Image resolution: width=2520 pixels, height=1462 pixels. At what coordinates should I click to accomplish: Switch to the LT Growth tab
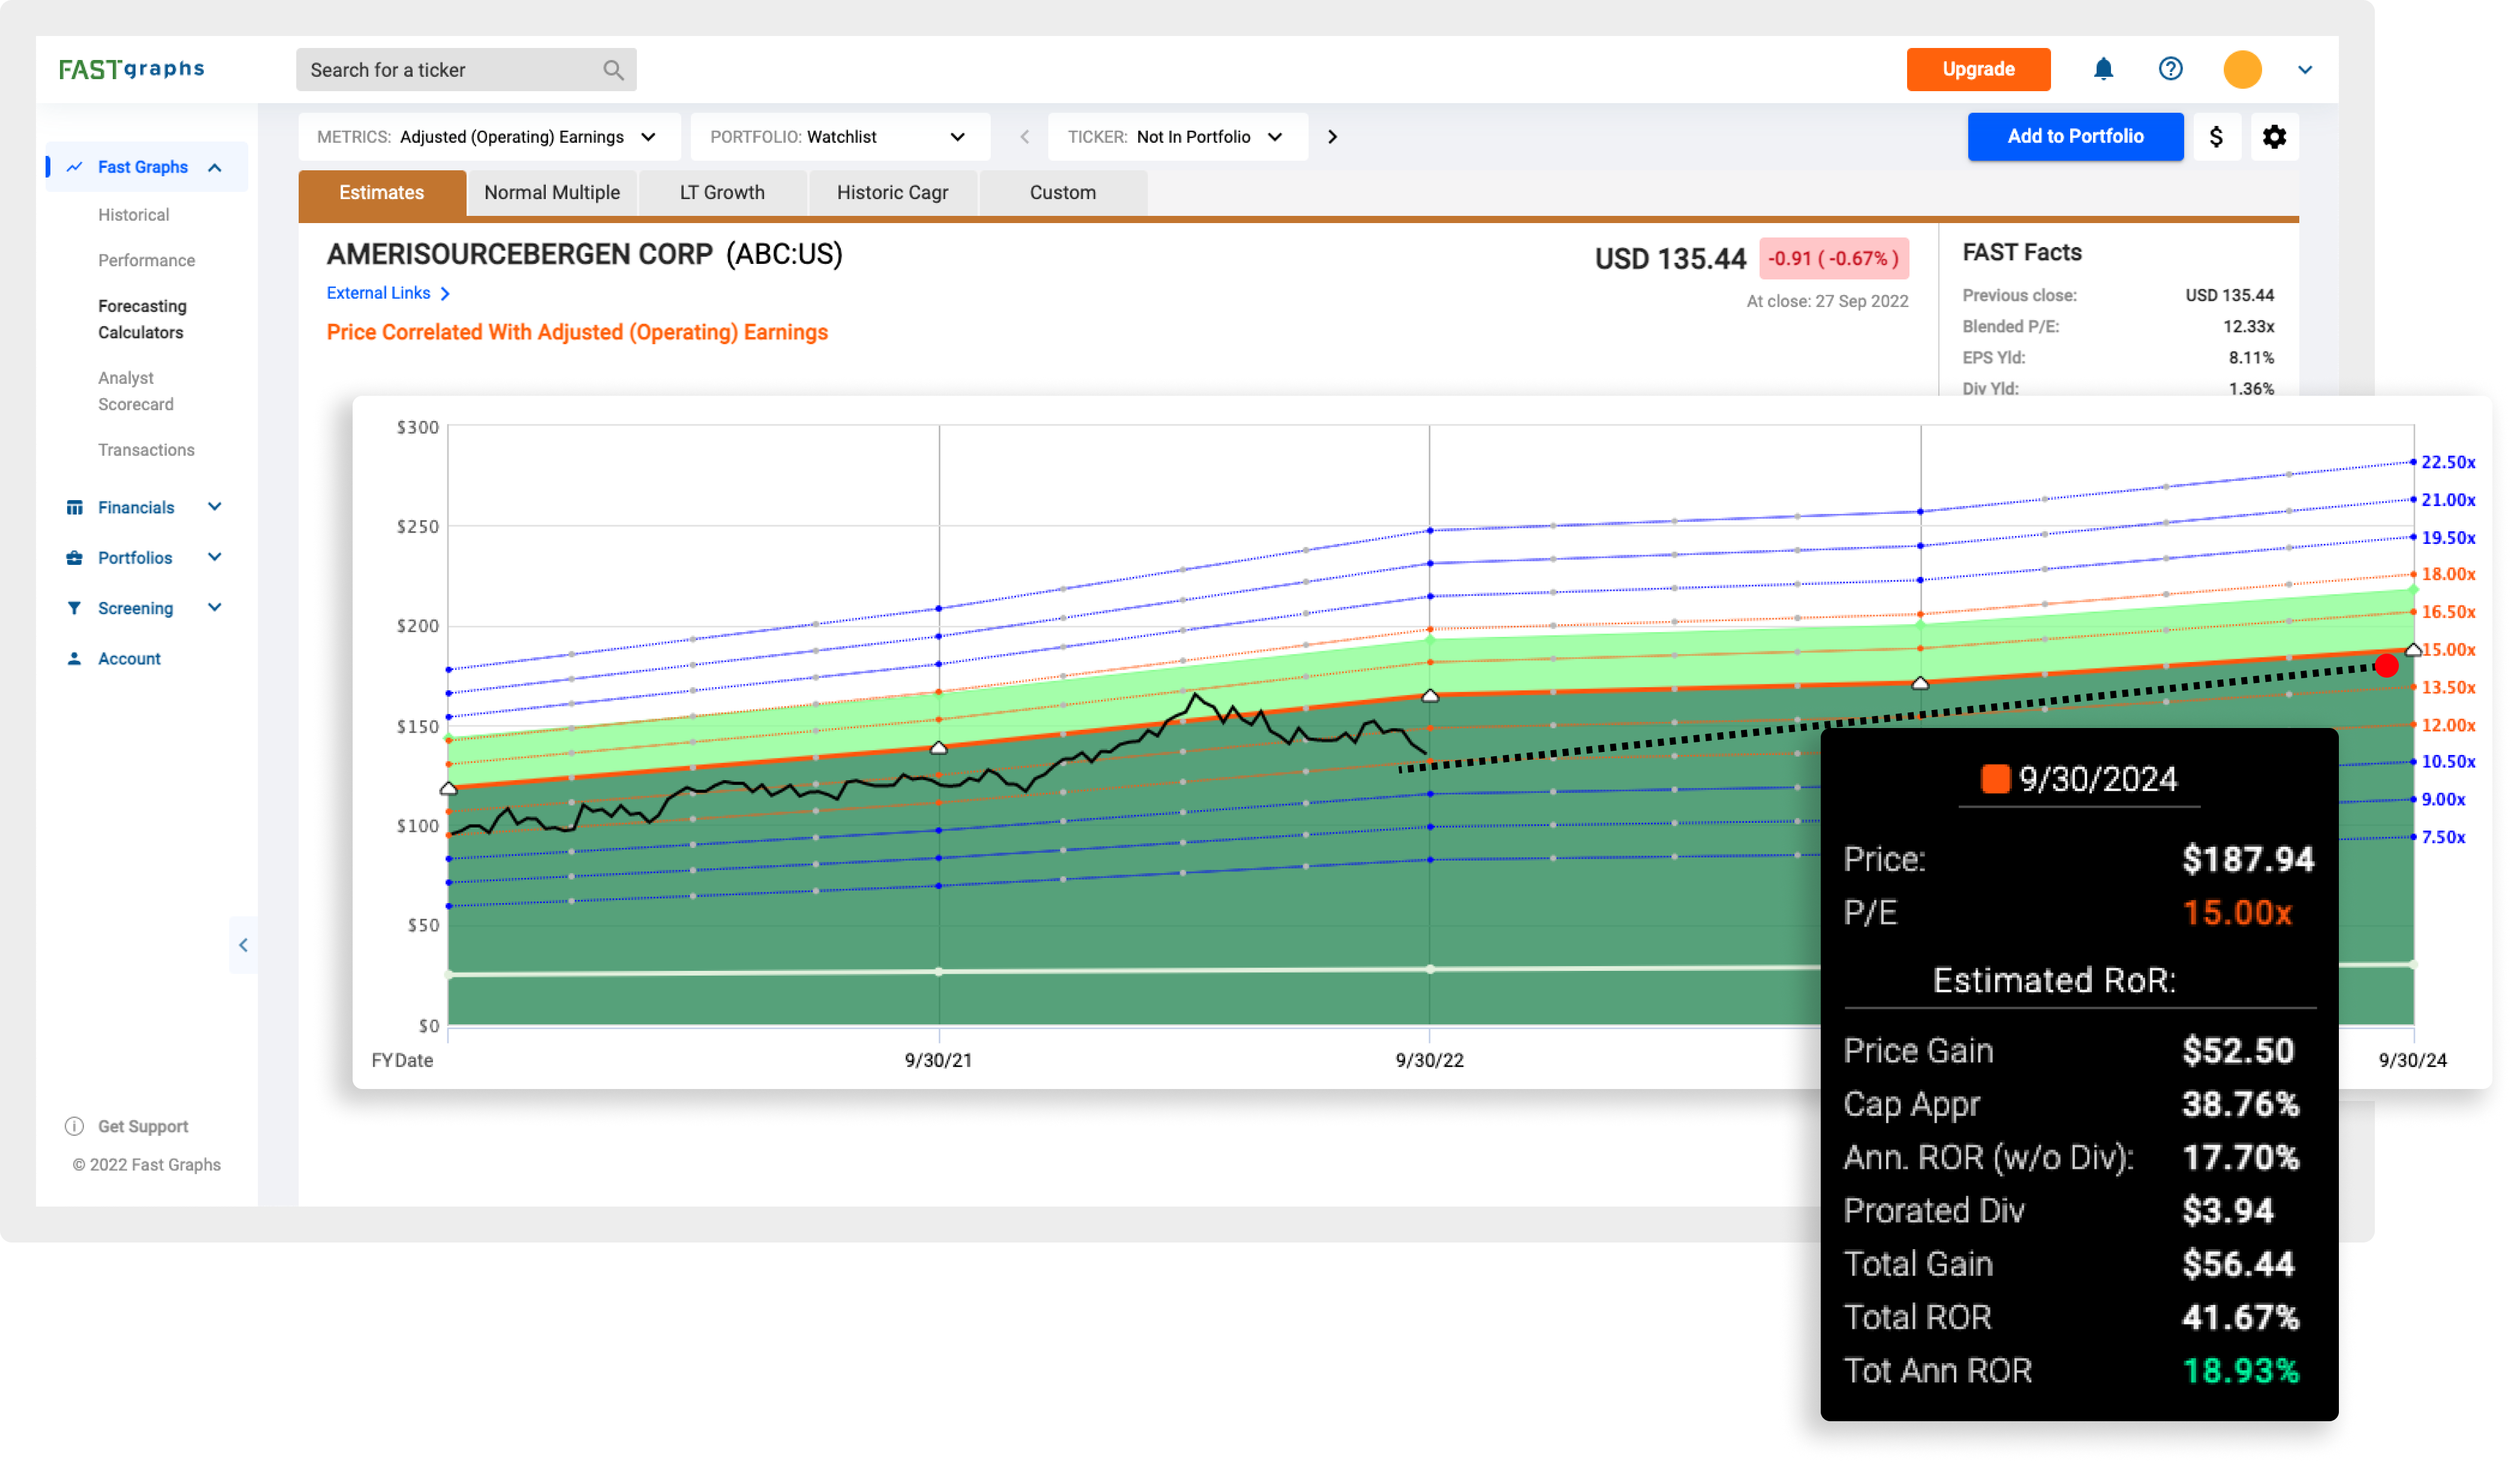pos(722,193)
